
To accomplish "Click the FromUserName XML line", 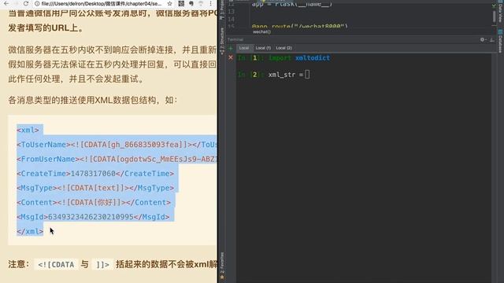I will click(117, 159).
